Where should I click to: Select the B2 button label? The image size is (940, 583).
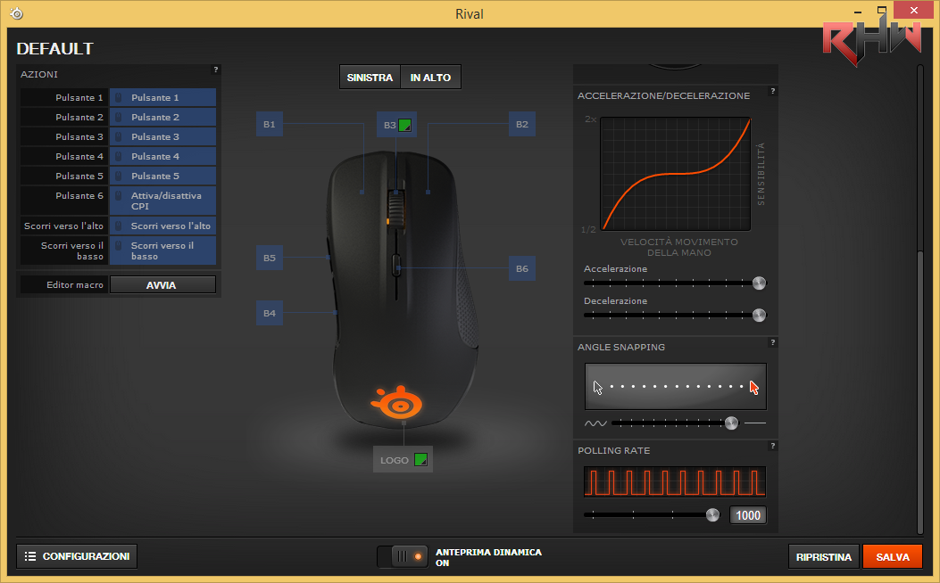pos(522,125)
